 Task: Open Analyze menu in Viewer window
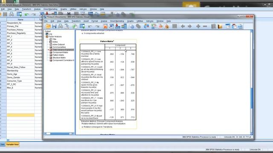[x=104, y=21]
